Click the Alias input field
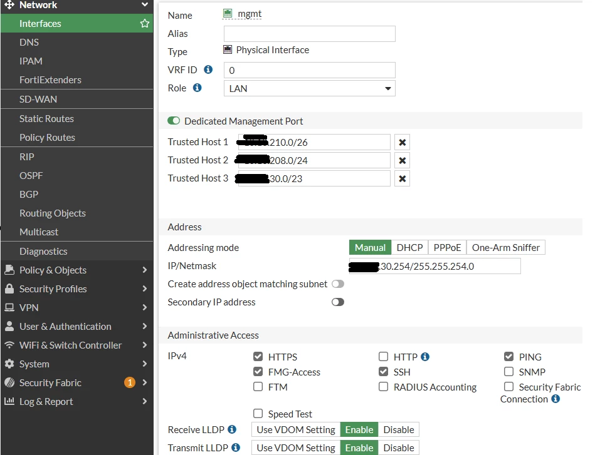The image size is (595, 455). [310, 34]
